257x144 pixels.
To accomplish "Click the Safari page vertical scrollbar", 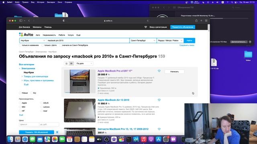I will 209,28.
